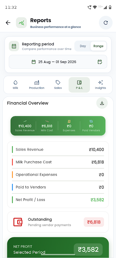Switch reporting period to Day

click(83, 46)
